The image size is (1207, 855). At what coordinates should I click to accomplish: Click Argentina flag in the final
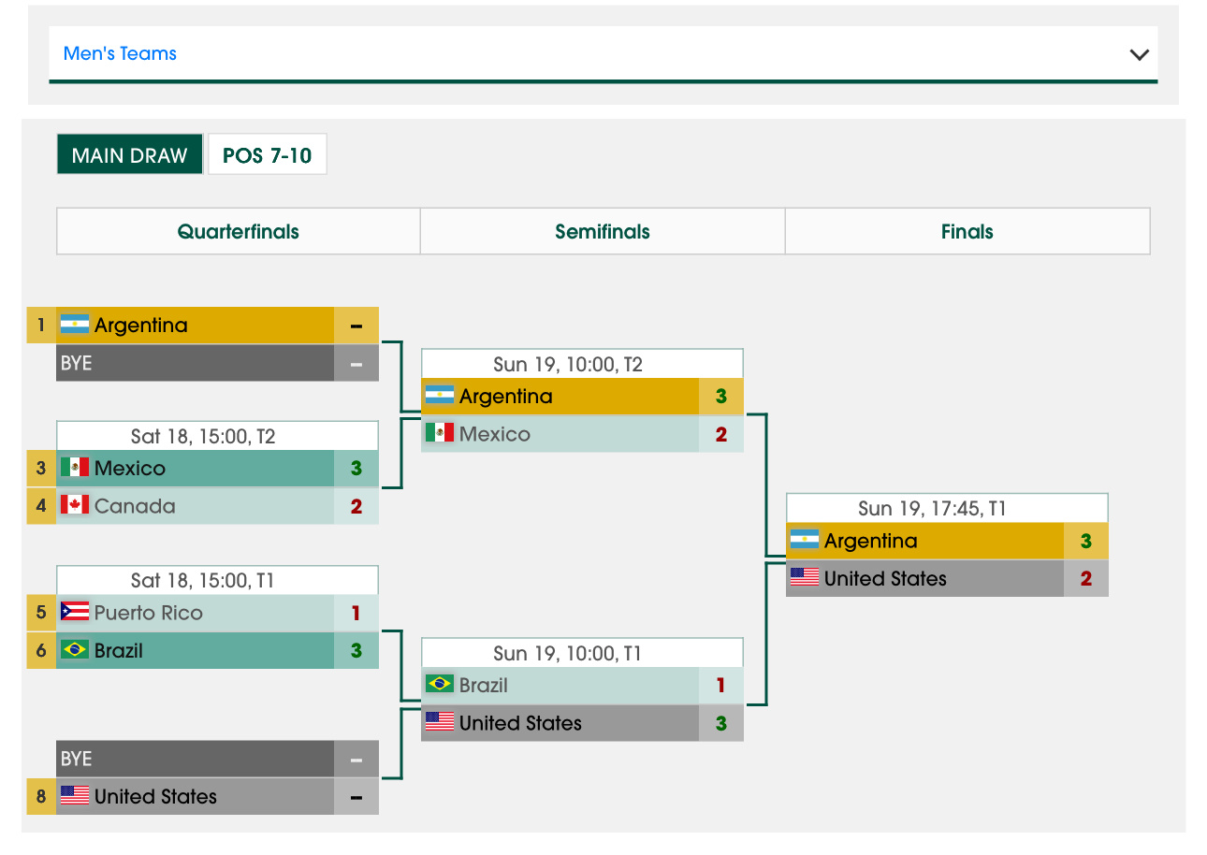(805, 540)
